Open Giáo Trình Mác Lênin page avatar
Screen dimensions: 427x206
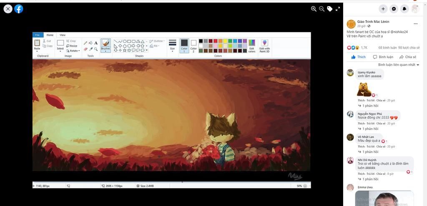351,24
